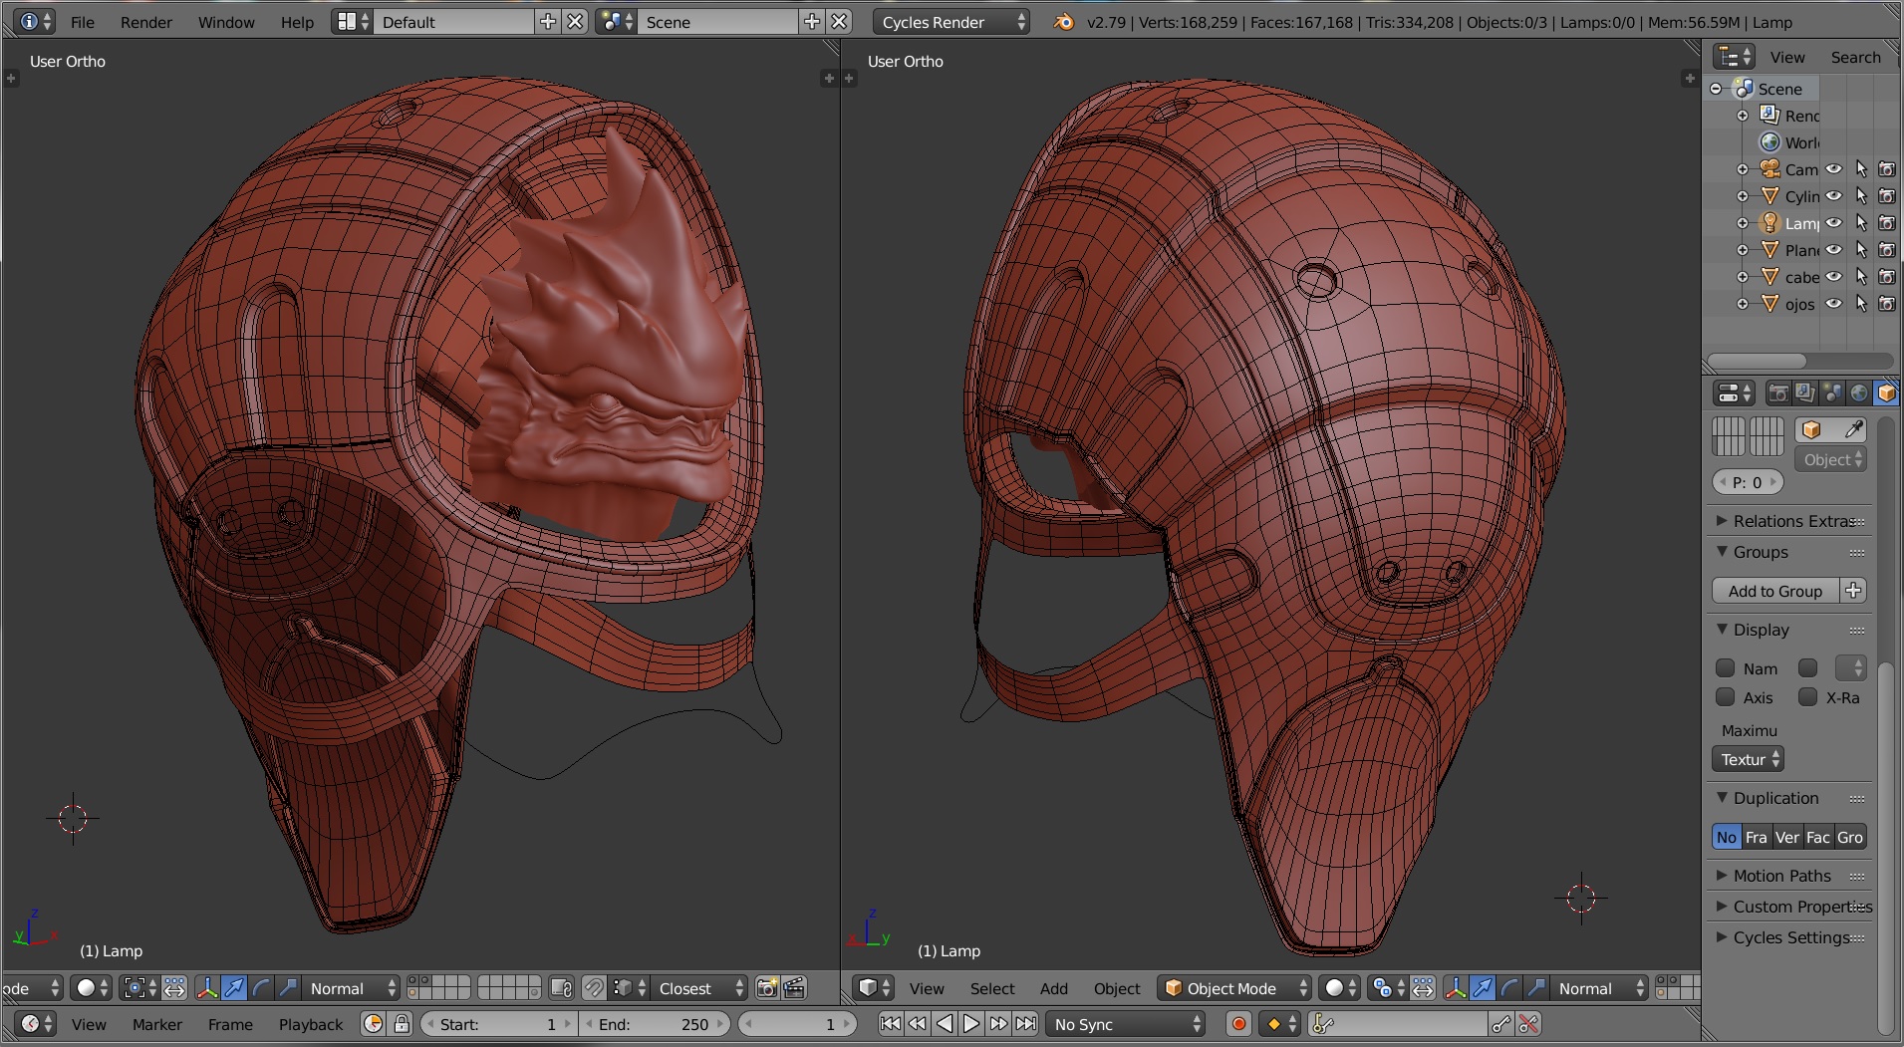The width and height of the screenshot is (1904, 1047).
Task: Hide the Cylinder object with its eye icon
Action: [1833, 196]
